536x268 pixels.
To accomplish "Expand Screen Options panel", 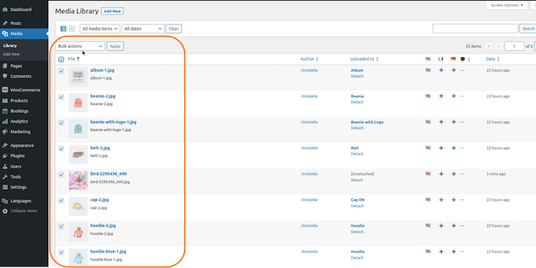I will point(507,5).
